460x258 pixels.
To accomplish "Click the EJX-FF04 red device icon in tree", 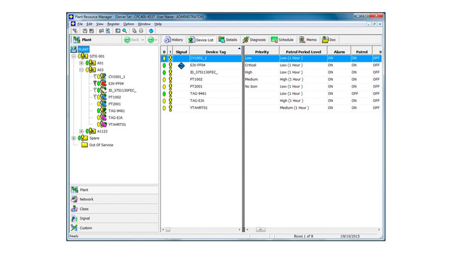I will pyautogui.click(x=104, y=83).
